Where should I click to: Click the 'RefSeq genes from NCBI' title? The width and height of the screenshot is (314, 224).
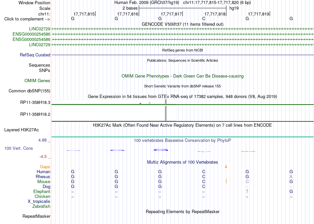(182, 50)
